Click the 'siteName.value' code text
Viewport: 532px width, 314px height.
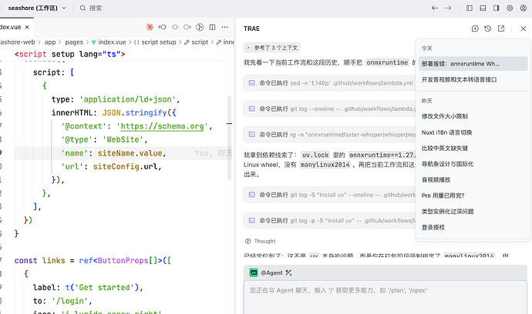130,153
